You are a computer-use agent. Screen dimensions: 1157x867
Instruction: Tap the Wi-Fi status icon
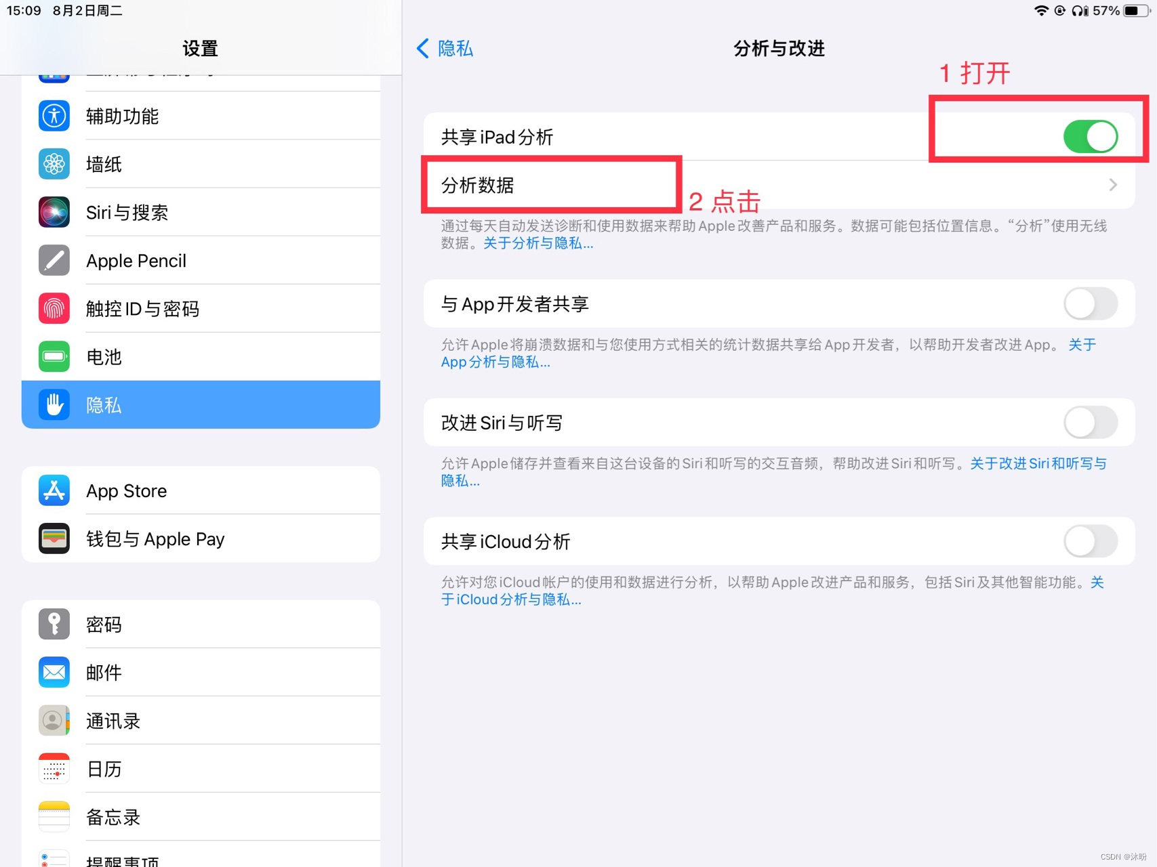1041,10
